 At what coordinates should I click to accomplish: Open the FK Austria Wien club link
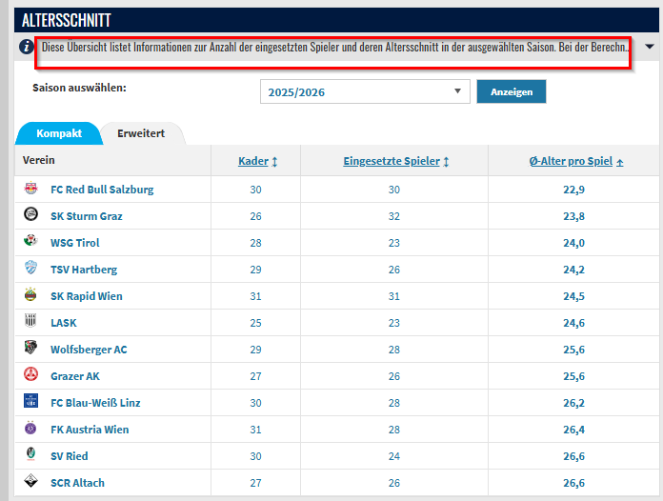tap(90, 430)
